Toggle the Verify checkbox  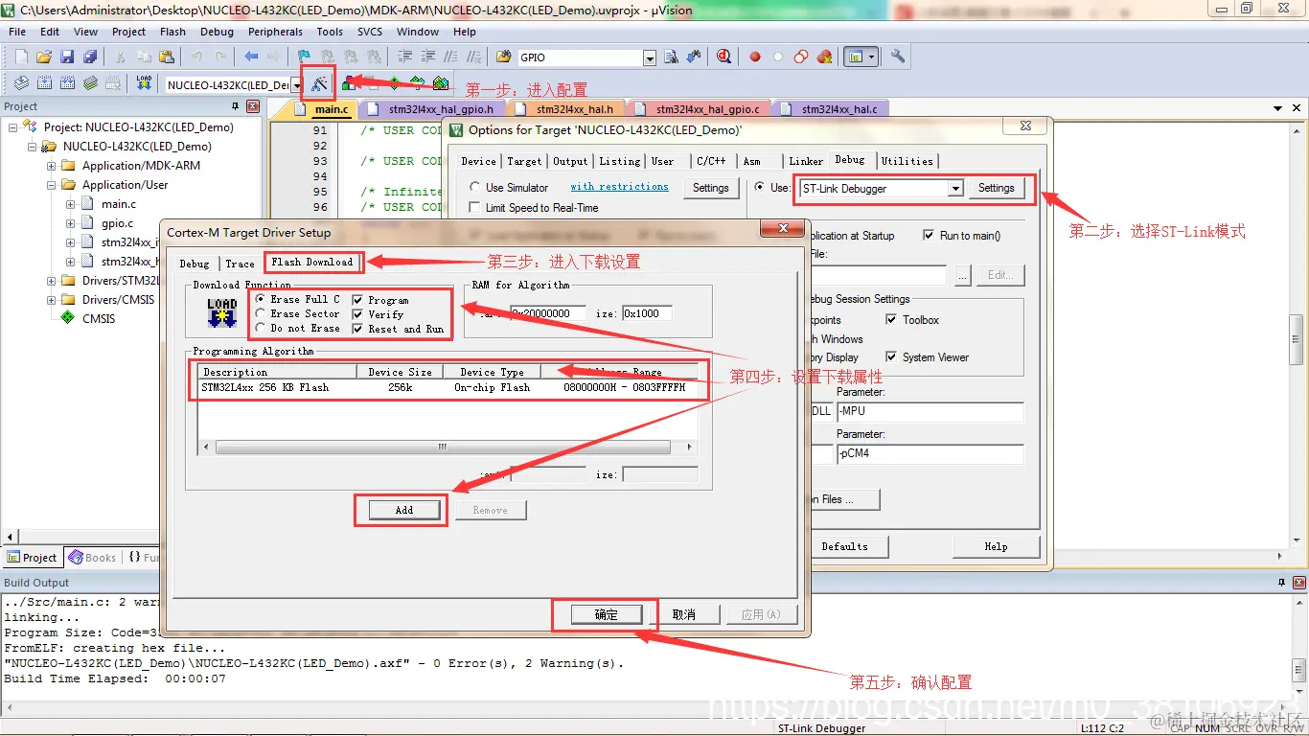tap(358, 314)
